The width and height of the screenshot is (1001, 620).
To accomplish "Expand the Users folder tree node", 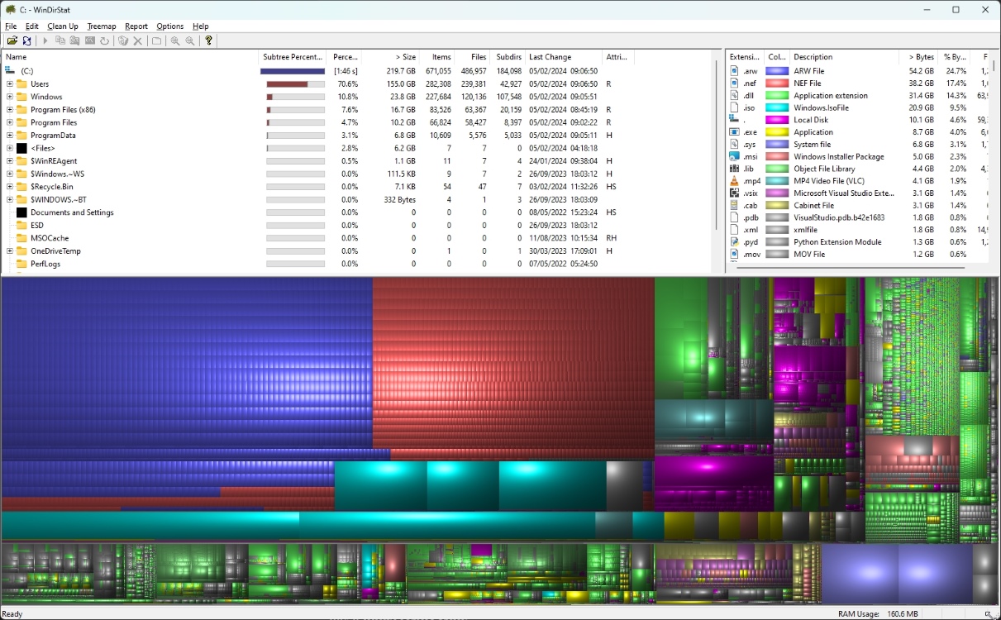I will (x=10, y=84).
